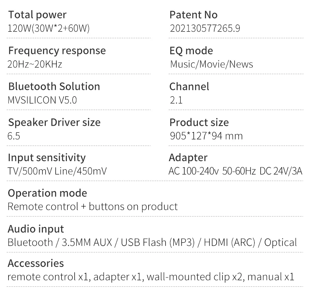Click the Input sensitivity heading
Image resolution: width=309 pixels, height=302 pixels.
point(47,158)
